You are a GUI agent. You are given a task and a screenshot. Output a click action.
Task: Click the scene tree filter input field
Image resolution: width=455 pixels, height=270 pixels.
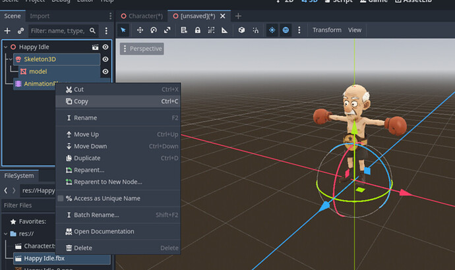57,30
